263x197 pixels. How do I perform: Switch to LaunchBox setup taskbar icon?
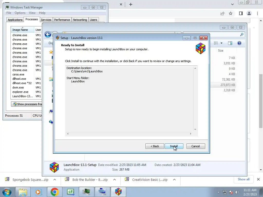tap(118, 192)
